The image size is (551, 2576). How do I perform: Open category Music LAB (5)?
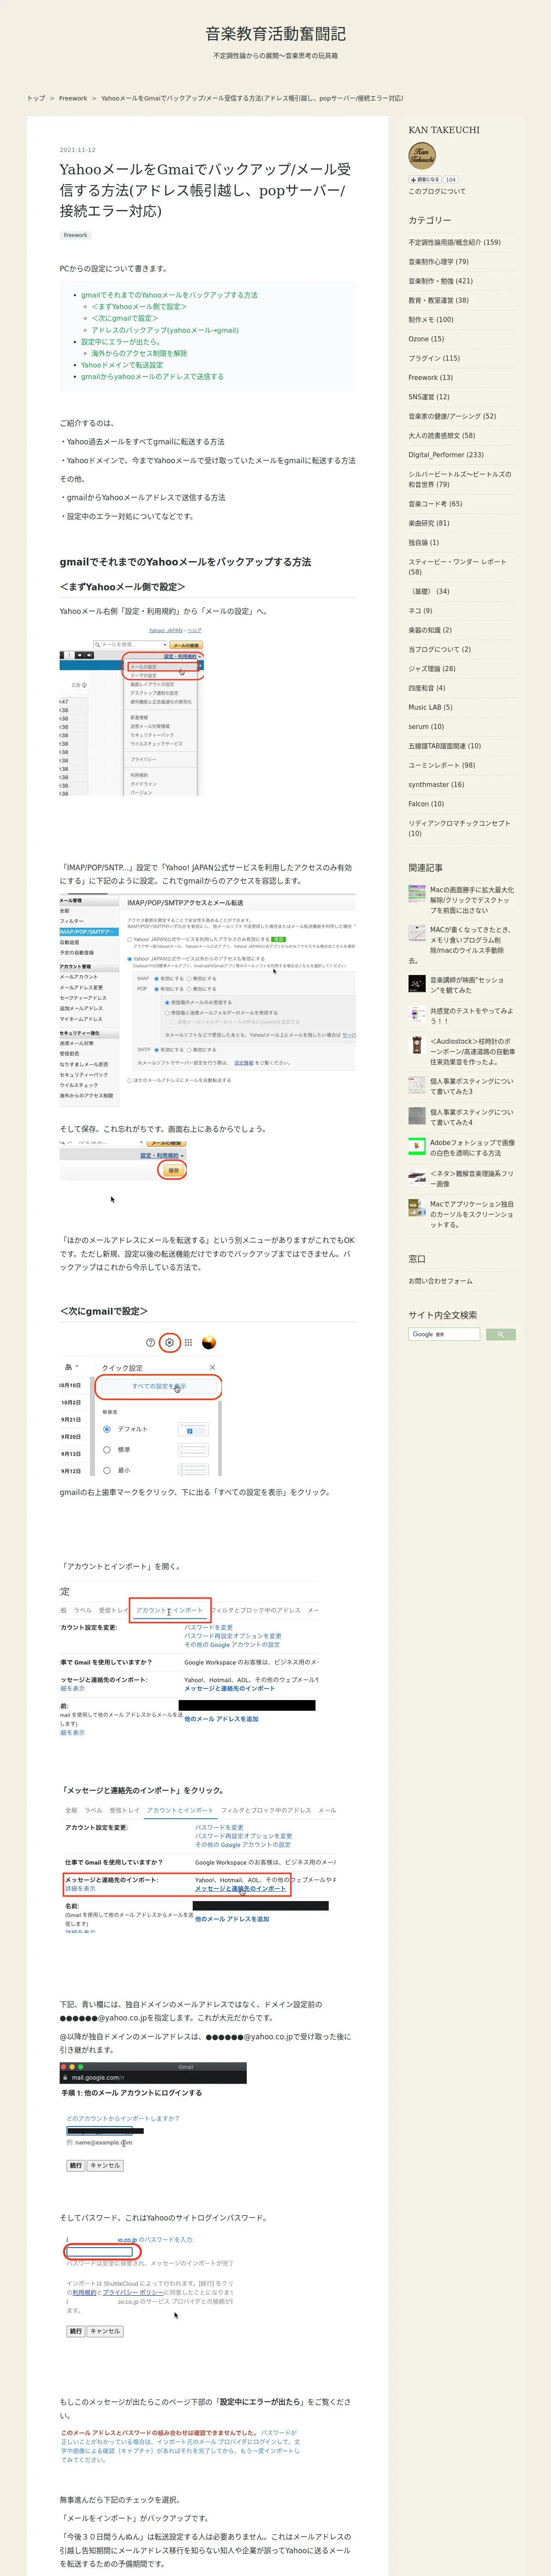(430, 707)
